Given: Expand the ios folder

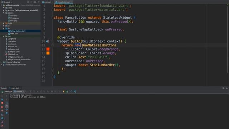Looking at the screenshot, I should point(4,26).
